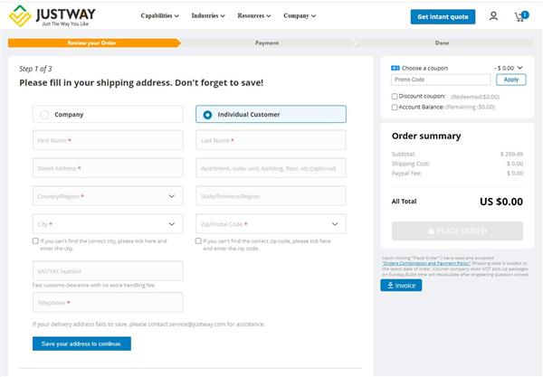
Task: Click the First Name input field
Action: pyautogui.click(x=107, y=140)
